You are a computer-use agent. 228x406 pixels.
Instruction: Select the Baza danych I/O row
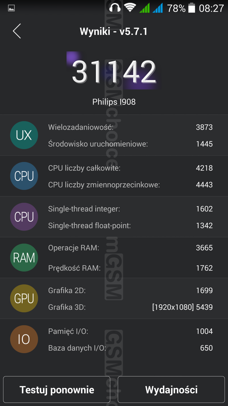pos(130,348)
